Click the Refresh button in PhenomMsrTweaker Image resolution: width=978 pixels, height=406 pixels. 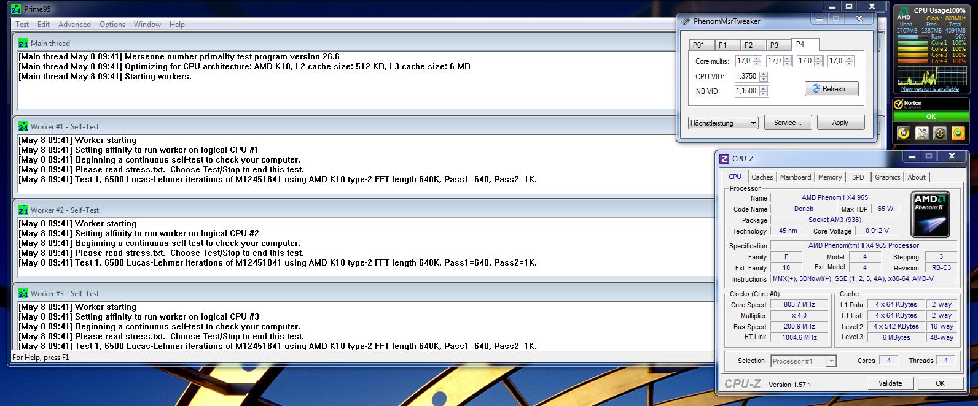(831, 89)
